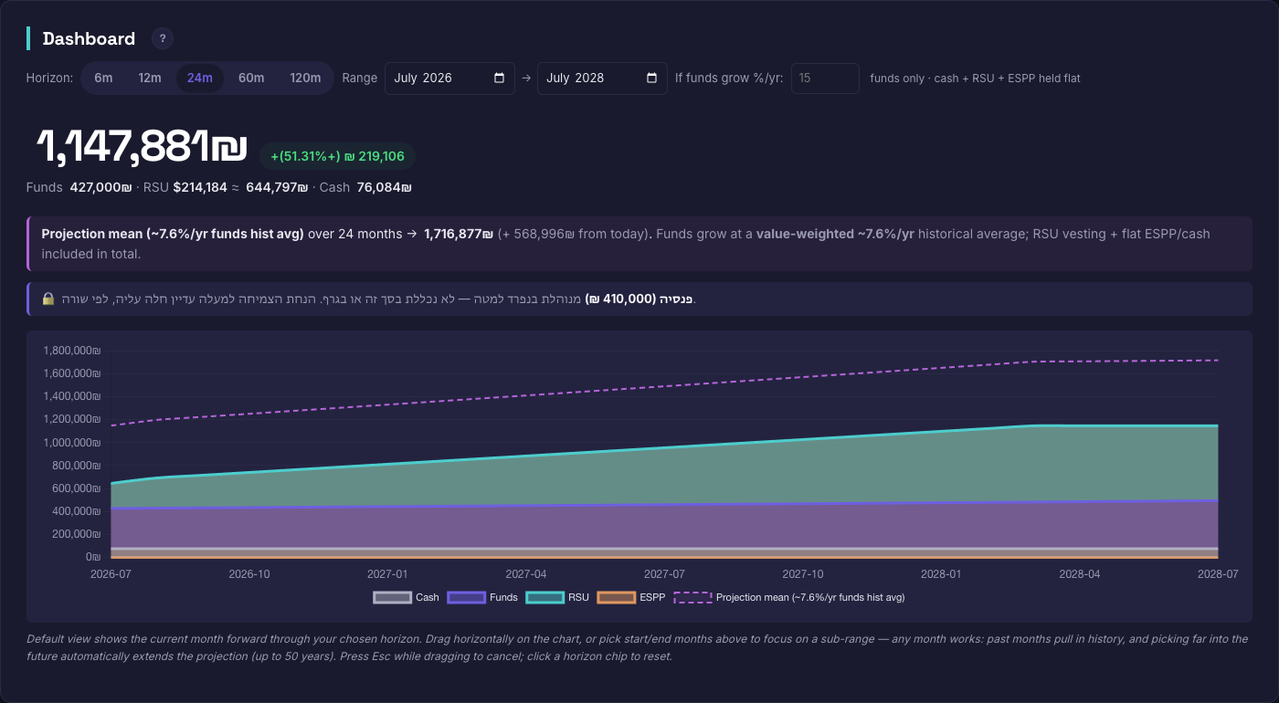Image resolution: width=1279 pixels, height=703 pixels.
Task: Switch to the 60m horizon
Action: coord(251,79)
